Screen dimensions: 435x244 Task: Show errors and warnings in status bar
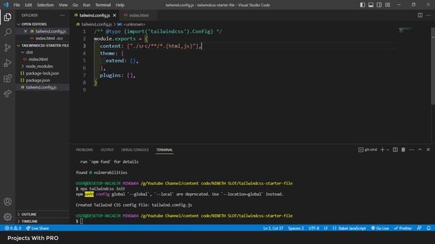(x=13, y=228)
